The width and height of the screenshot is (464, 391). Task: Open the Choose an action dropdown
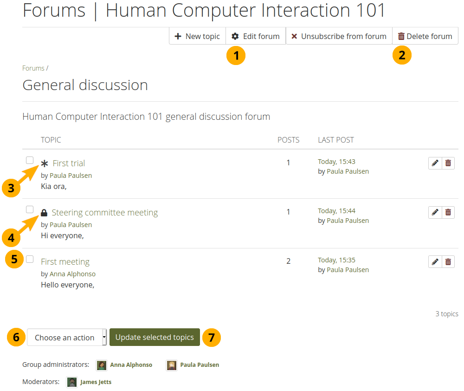pos(67,338)
